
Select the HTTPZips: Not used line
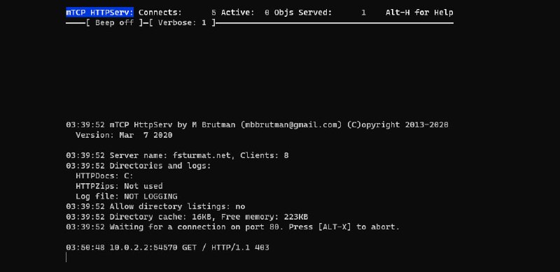[119, 186]
